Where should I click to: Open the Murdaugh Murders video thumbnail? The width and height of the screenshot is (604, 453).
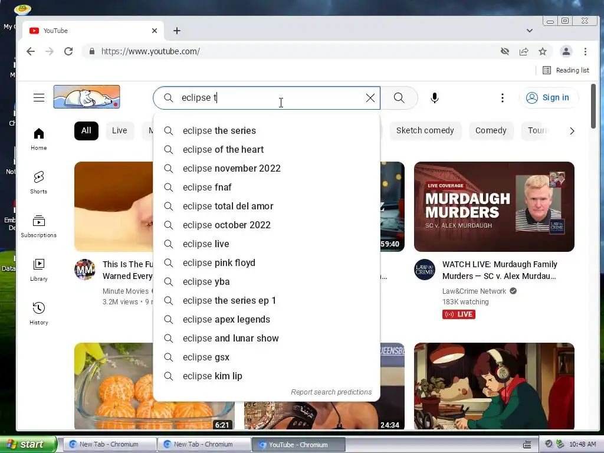pyautogui.click(x=494, y=206)
